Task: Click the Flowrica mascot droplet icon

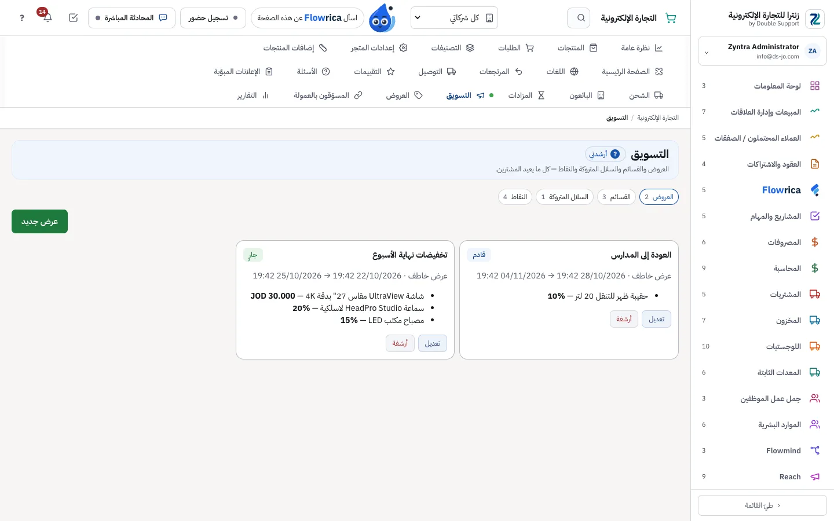Action: click(382, 18)
